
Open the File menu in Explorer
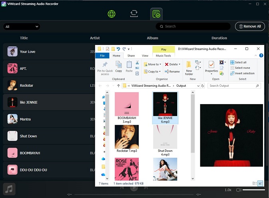(102, 56)
